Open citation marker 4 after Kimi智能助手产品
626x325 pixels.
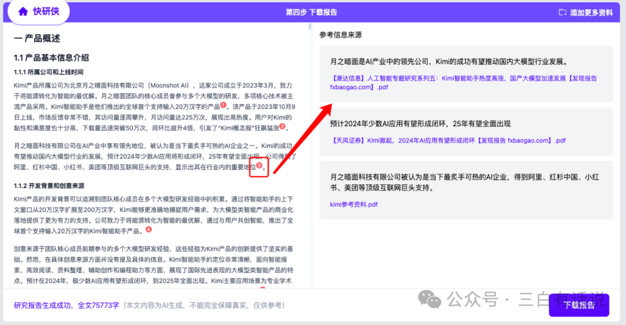148,229
